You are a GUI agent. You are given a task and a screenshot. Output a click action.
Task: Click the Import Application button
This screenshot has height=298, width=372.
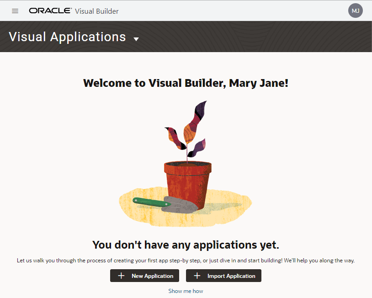tap(223, 276)
